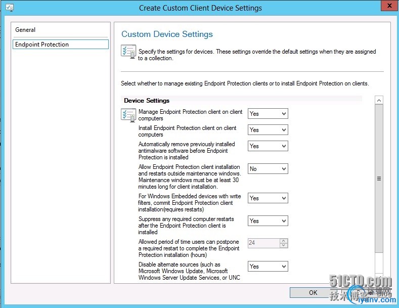Viewport: 399px width, 308px height.
Task: Click the Custom Device Settings heading
Action: (167, 34)
